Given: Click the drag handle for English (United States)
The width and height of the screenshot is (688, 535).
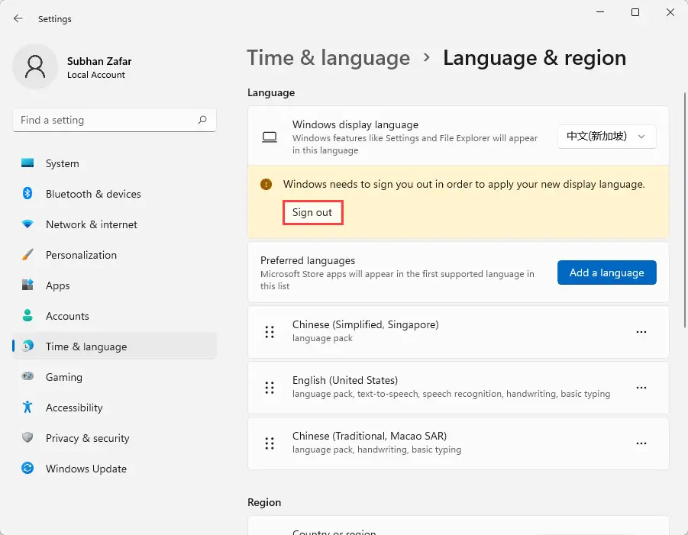Looking at the screenshot, I should pyautogui.click(x=270, y=388).
